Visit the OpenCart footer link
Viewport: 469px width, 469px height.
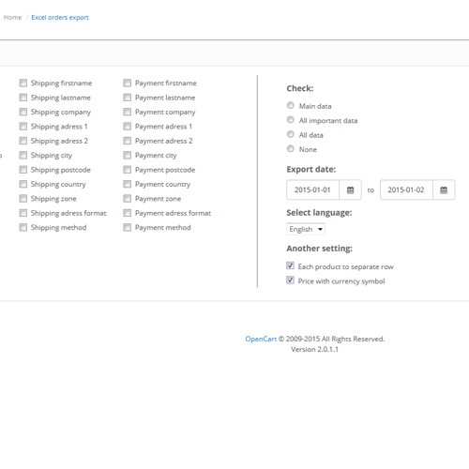click(261, 339)
